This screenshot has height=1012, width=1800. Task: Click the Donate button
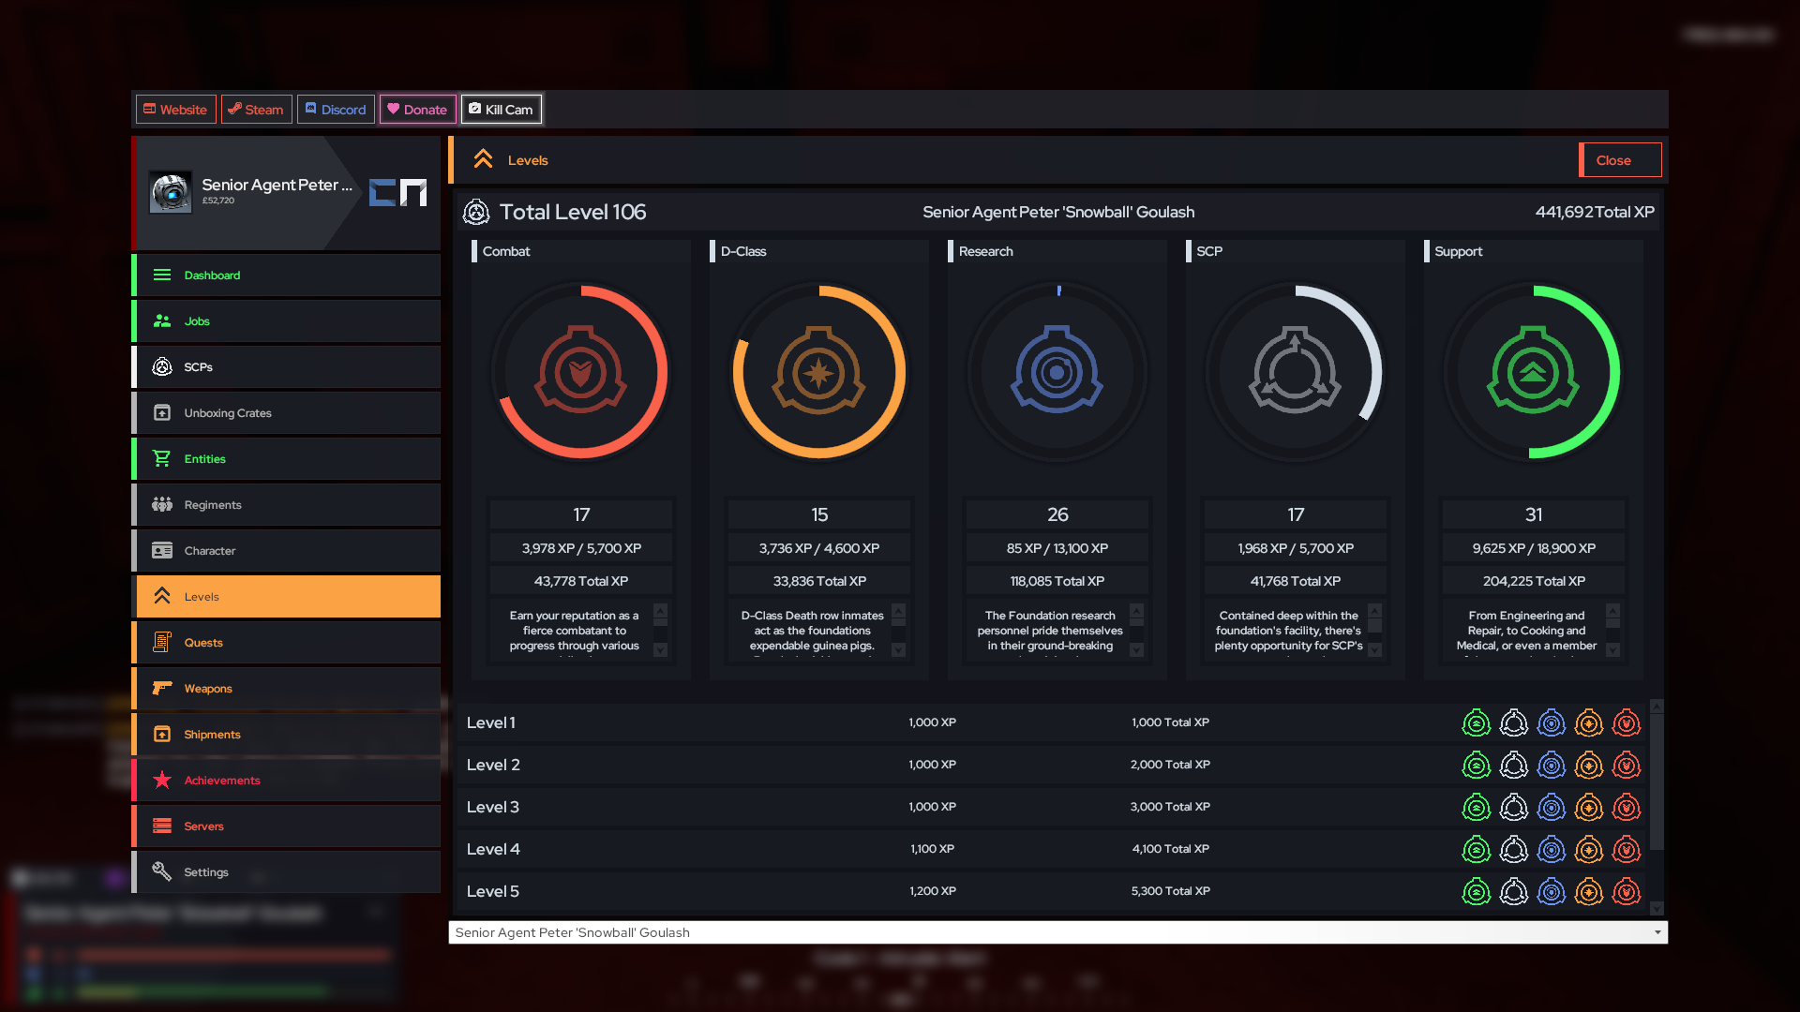(x=417, y=110)
